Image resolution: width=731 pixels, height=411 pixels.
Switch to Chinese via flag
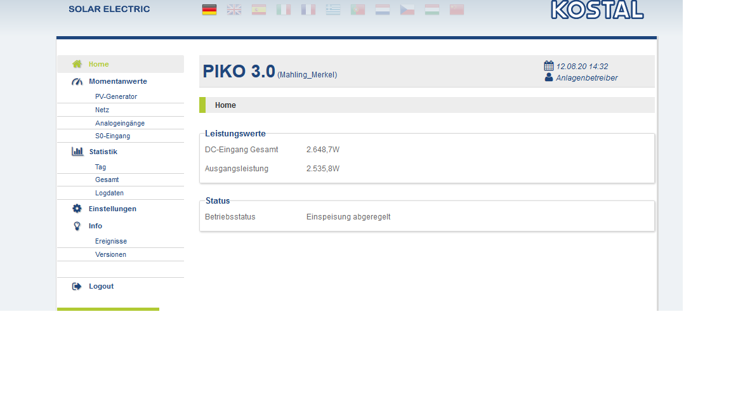pyautogui.click(x=456, y=10)
